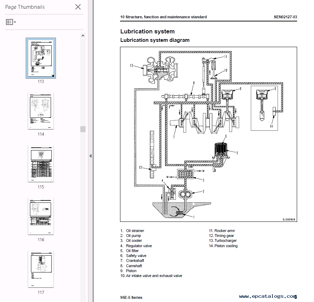
Task: Click the 'Lubrication system' heading
Action: tap(147, 31)
